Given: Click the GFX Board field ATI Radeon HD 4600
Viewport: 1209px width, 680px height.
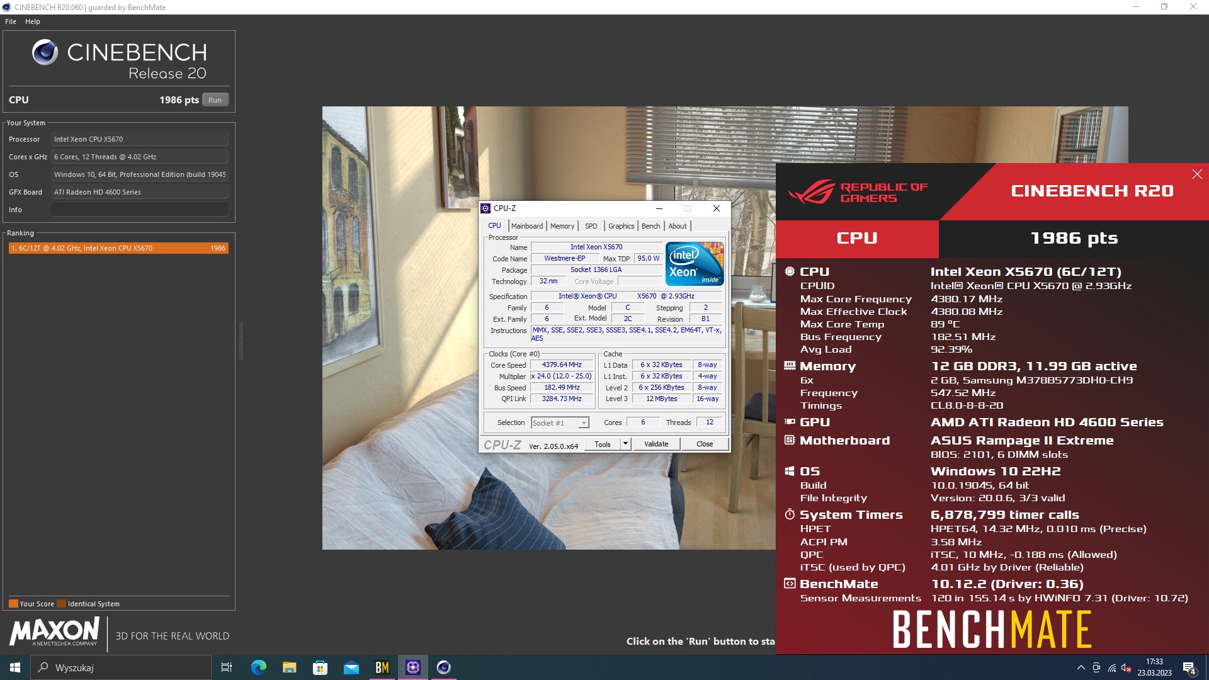Looking at the screenshot, I should tap(139, 192).
